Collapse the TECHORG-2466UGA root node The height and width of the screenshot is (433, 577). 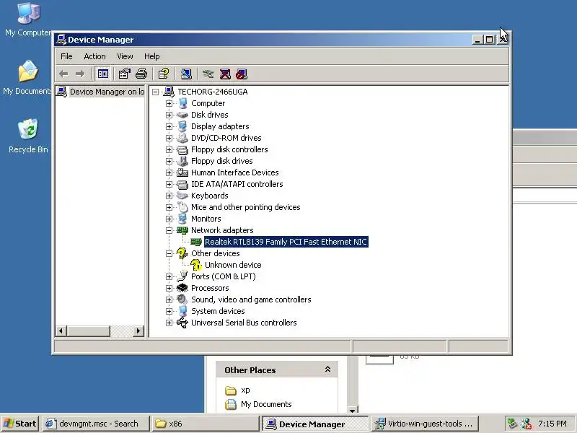click(x=155, y=92)
